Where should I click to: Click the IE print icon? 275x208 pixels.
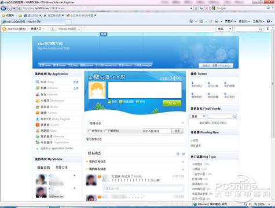[217, 21]
